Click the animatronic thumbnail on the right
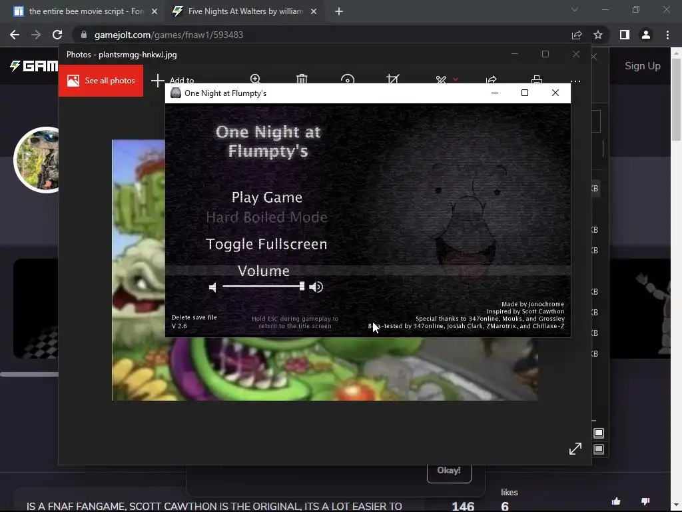The image size is (682, 512). (x=640, y=309)
